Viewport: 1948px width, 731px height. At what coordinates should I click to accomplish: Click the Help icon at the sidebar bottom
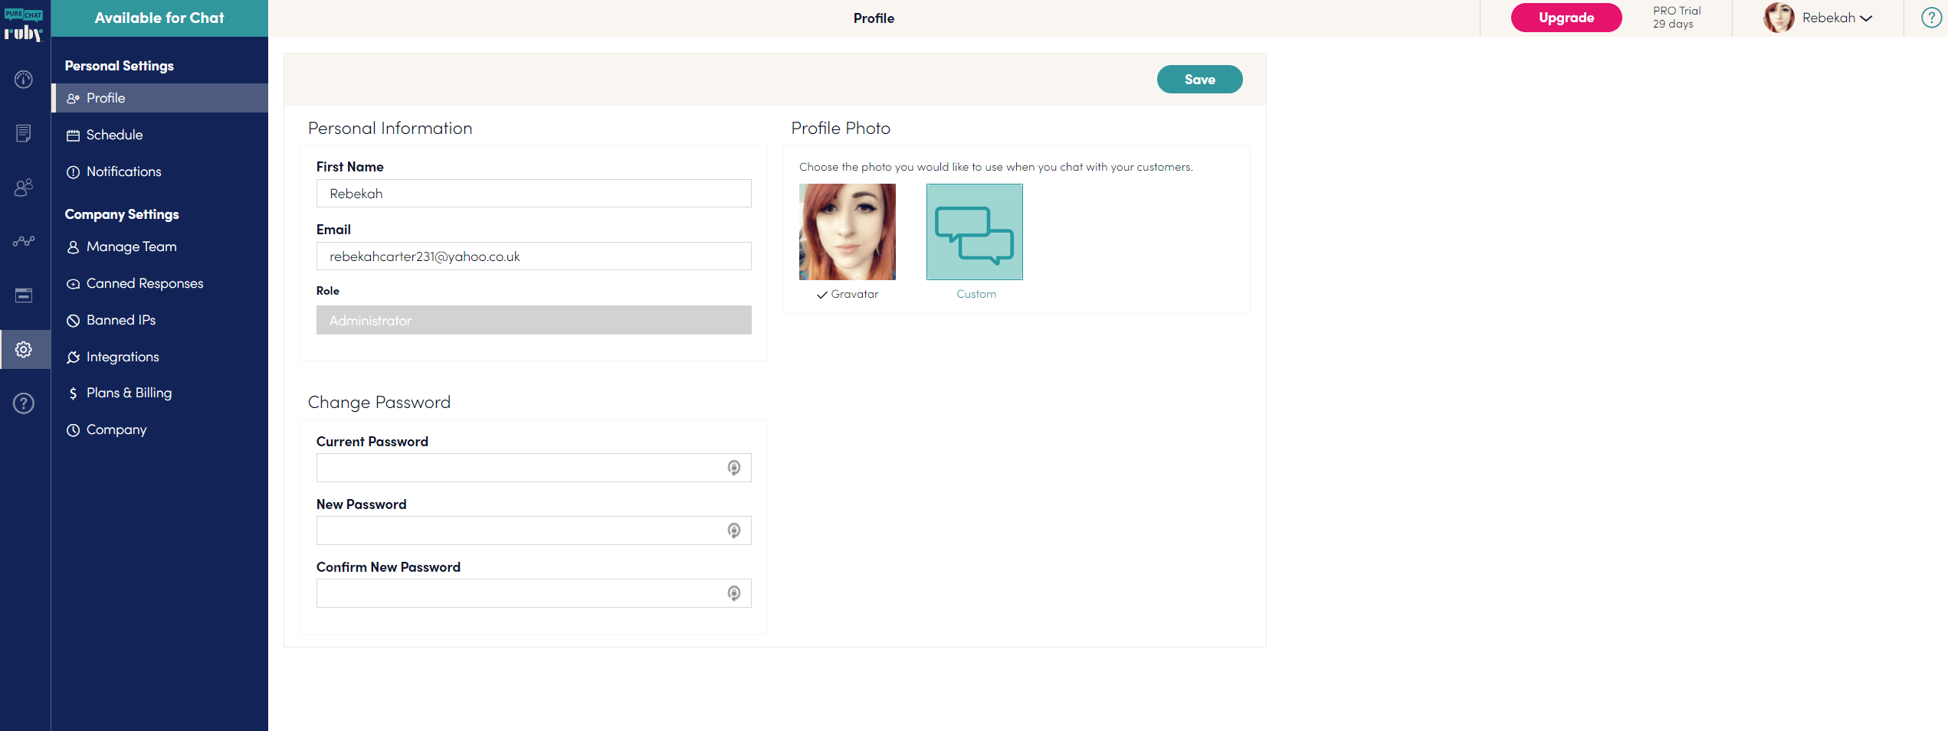point(24,403)
